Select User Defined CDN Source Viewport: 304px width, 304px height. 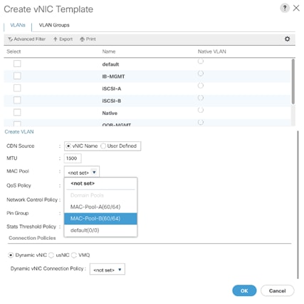click(103, 146)
